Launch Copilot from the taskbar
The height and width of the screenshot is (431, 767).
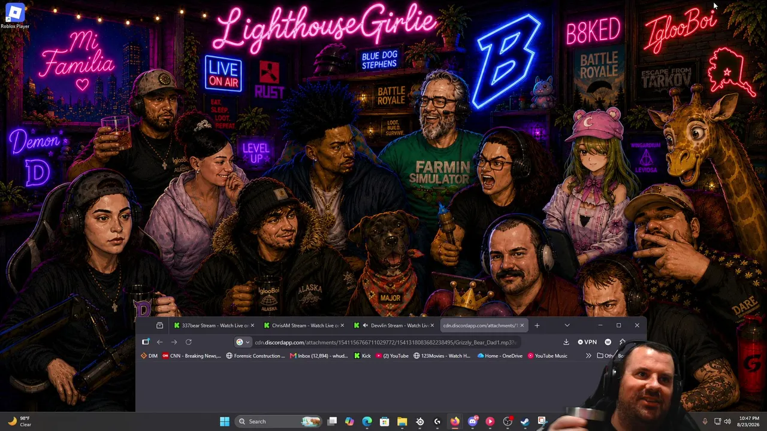pyautogui.click(x=349, y=421)
